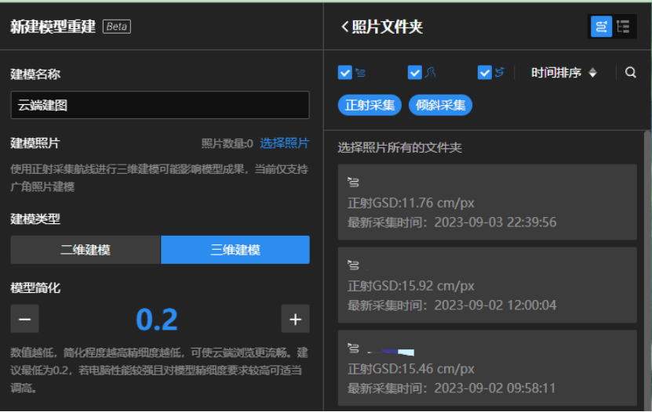Click the plus button for 模型简化

295,319
